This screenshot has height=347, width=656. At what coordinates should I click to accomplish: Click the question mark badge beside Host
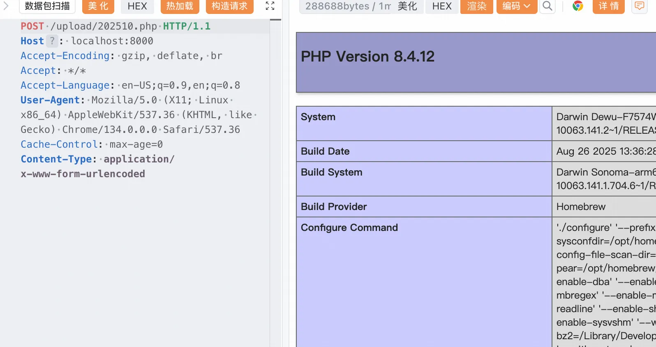[52, 41]
